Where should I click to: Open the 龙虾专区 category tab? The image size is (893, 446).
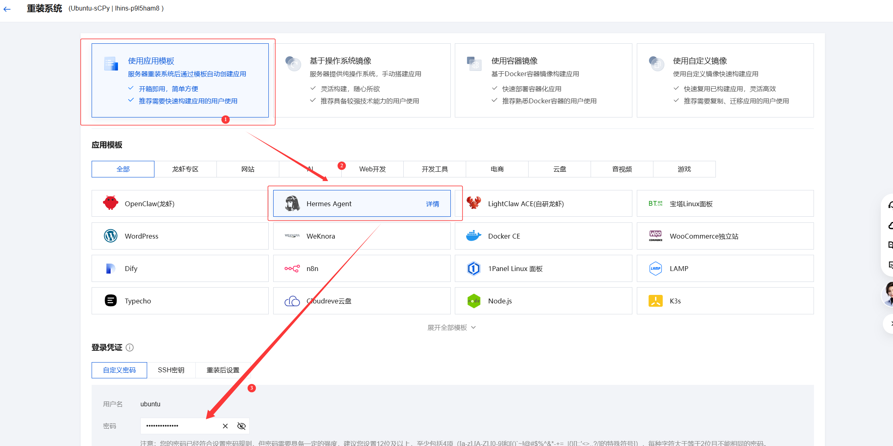[x=185, y=169]
